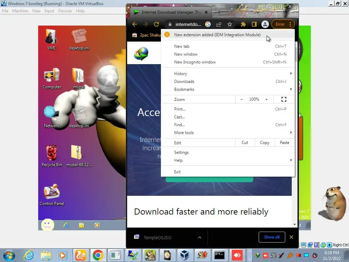Click the page scrollbar down arrow
This screenshot has width=349, height=262.
coord(295,224)
